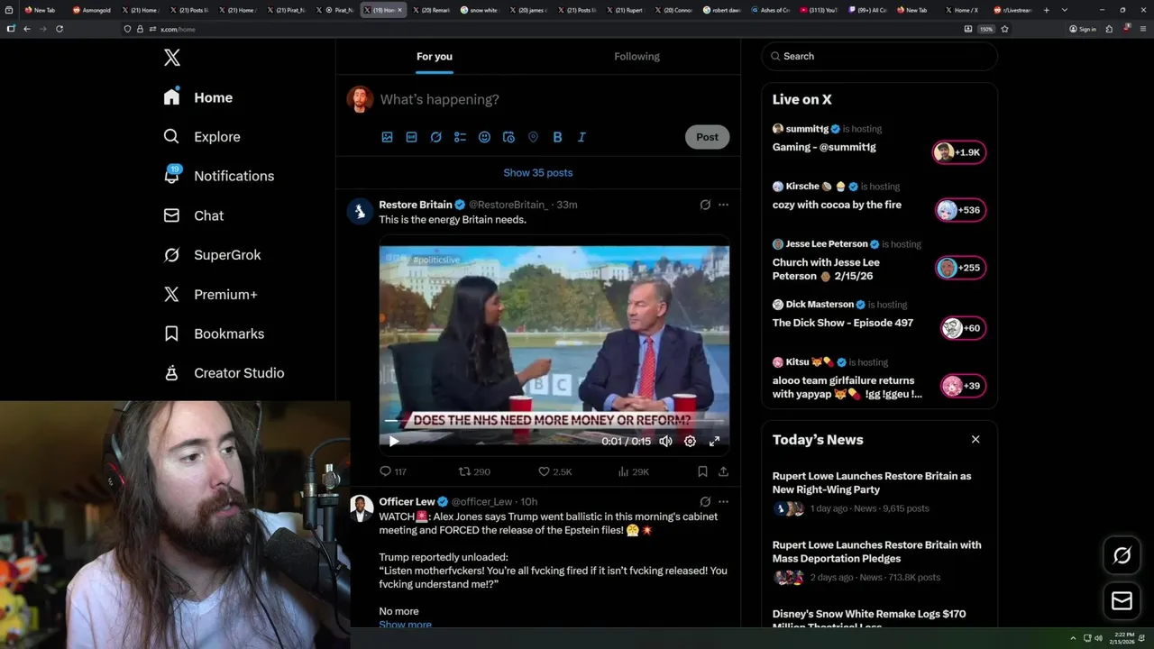The width and height of the screenshot is (1154, 649).
Task: Share the Restore Britain post
Action: point(723,471)
